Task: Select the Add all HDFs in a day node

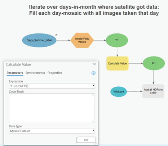Action: click(153, 91)
